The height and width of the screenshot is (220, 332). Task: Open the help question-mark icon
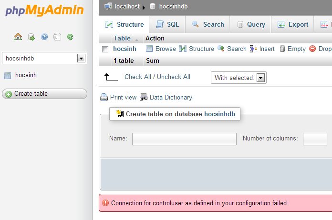click(x=44, y=37)
